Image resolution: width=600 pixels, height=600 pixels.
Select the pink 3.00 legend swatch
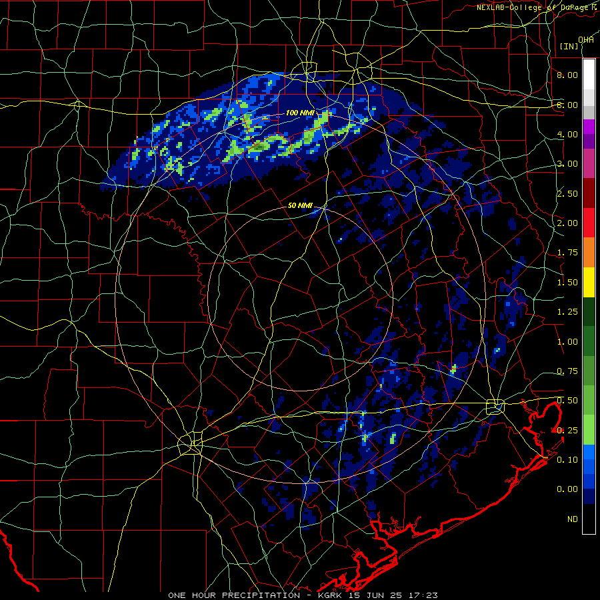point(589,163)
